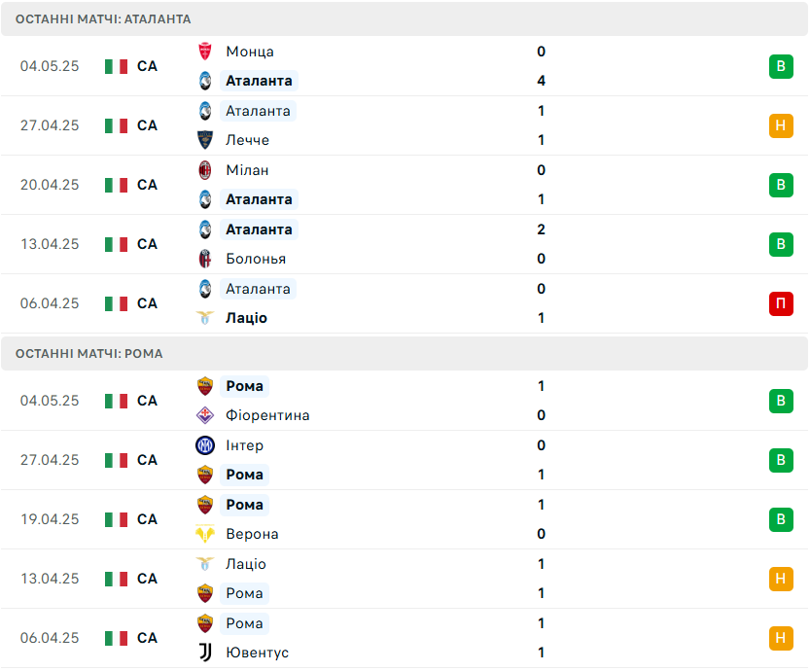Open the 19.04.25 Roma–Verona match row

[x=405, y=519]
